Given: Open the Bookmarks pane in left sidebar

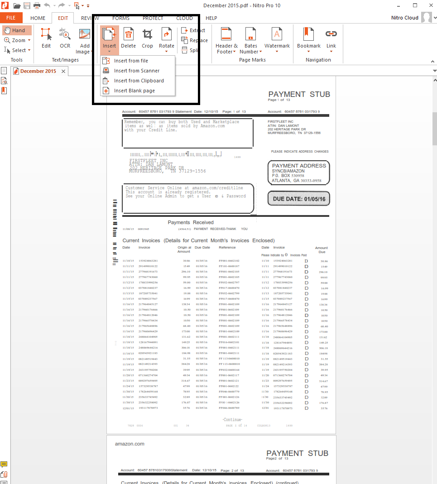Looking at the screenshot, I should (x=4, y=91).
